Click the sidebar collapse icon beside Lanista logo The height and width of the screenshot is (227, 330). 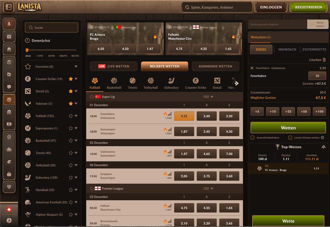click(9, 7)
